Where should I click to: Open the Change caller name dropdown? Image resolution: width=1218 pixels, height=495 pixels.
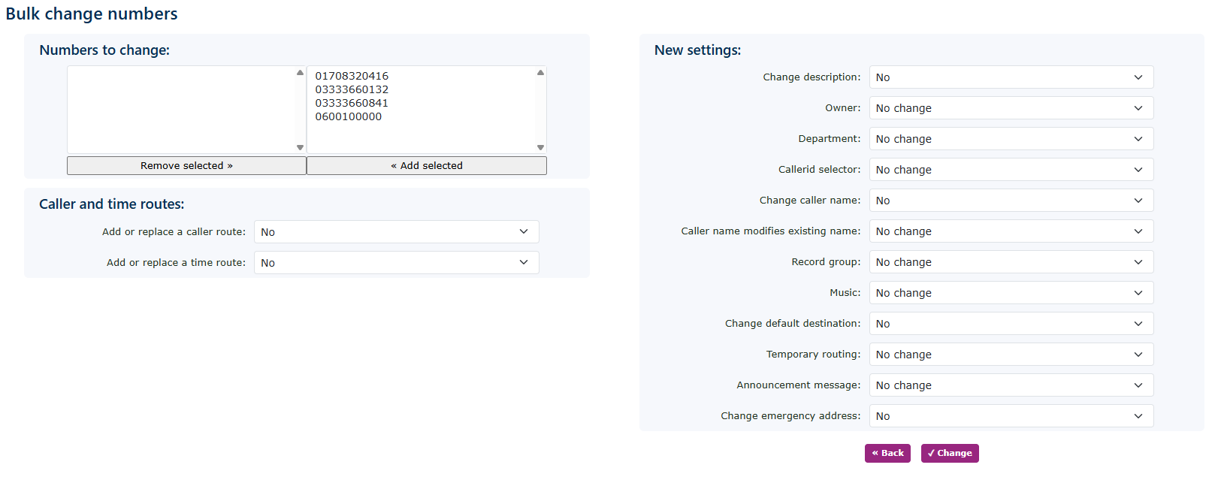[1011, 201]
